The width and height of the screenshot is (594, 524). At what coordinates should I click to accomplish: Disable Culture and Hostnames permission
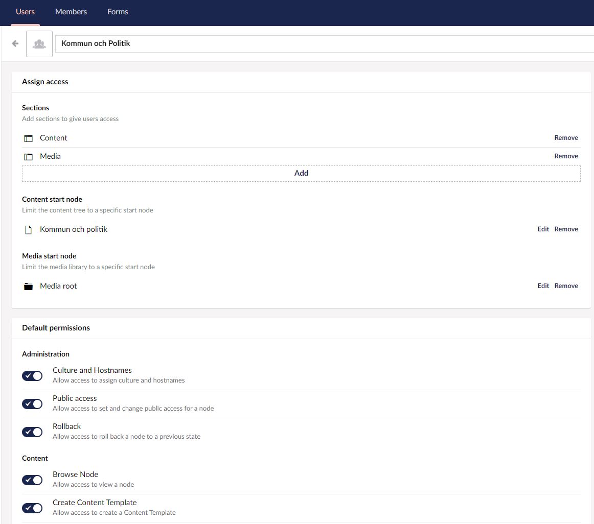pyautogui.click(x=32, y=375)
